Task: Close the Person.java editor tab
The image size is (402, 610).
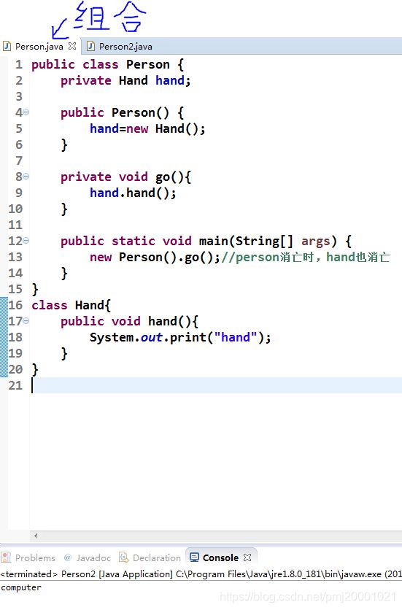Action: 72,46
